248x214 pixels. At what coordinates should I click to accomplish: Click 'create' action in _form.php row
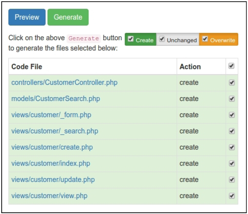[x=189, y=115]
